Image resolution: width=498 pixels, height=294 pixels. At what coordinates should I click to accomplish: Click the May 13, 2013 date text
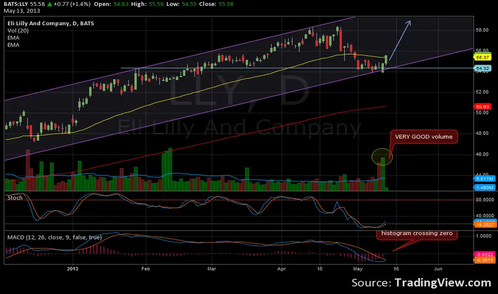pos(22,11)
